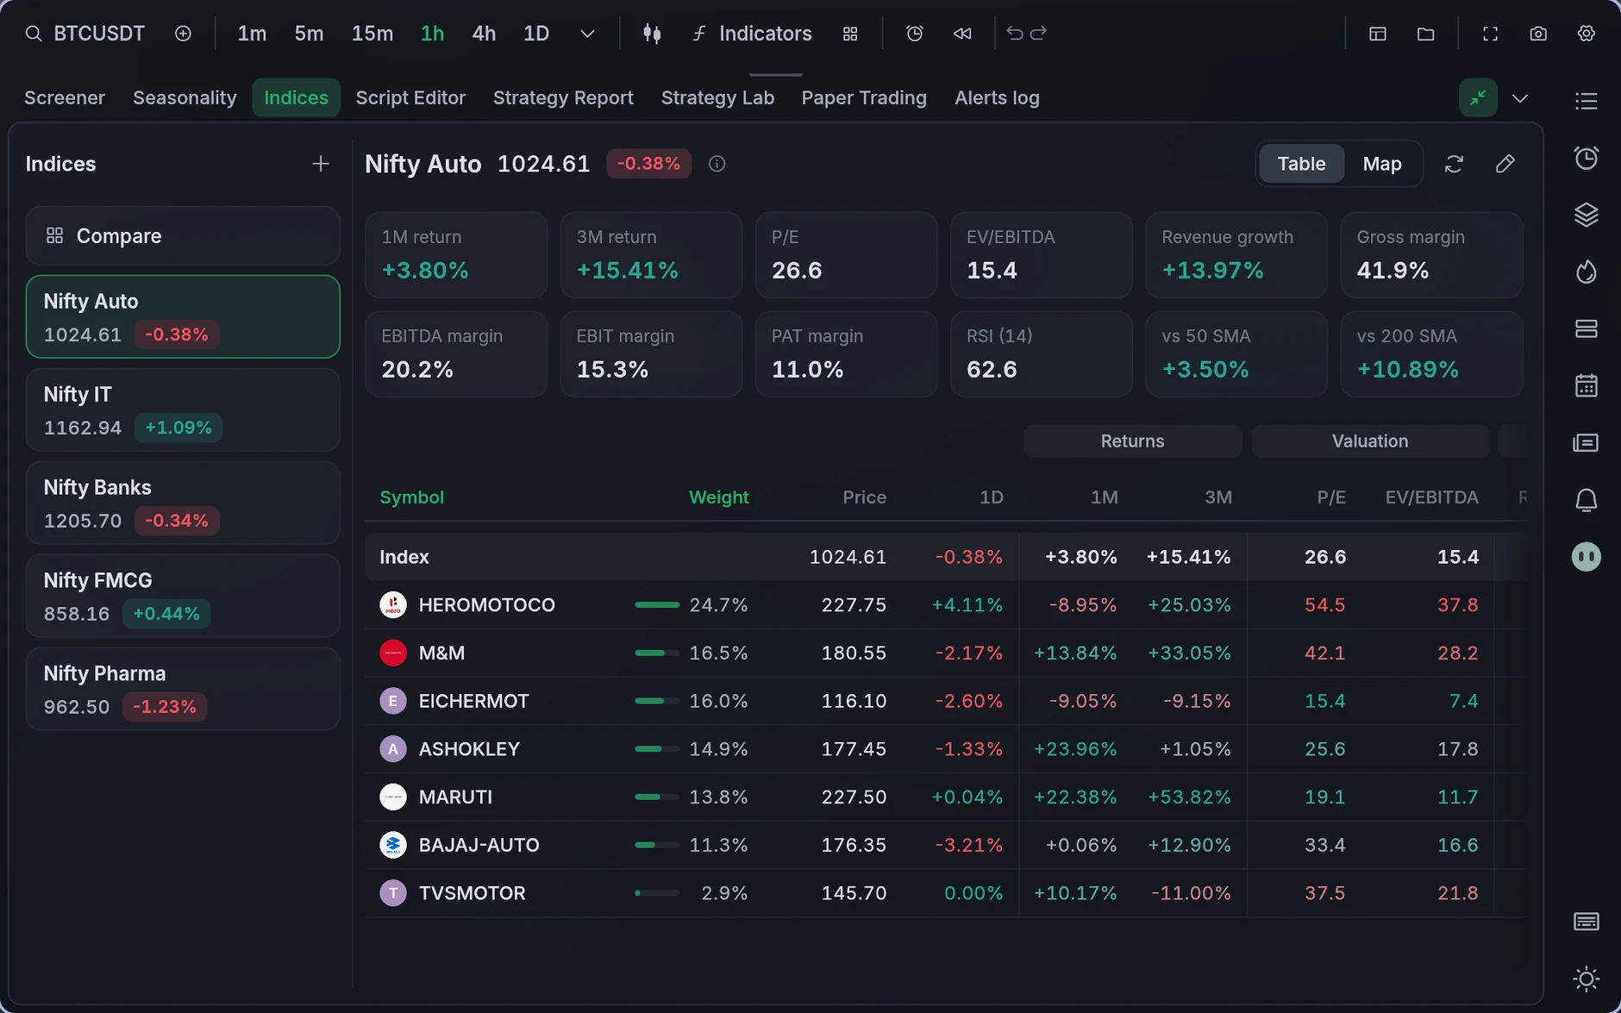Create an alert from top toolbar clock icon
This screenshot has width=1621, height=1013.
point(915,34)
